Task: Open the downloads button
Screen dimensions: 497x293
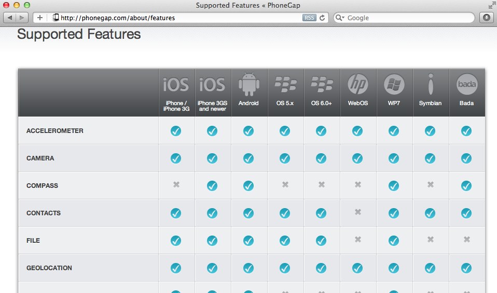Action: point(487,18)
